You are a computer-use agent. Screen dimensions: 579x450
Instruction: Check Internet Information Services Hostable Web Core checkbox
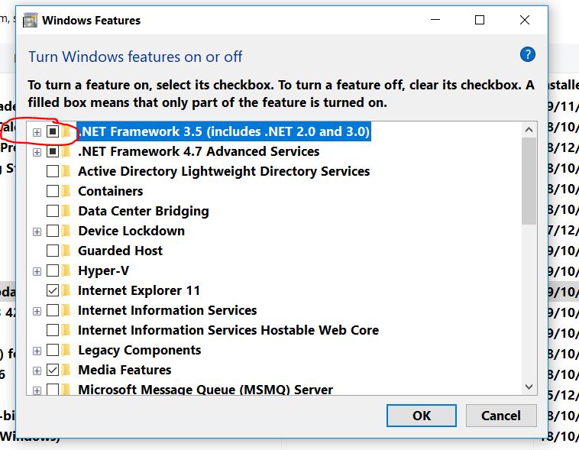[x=53, y=330]
